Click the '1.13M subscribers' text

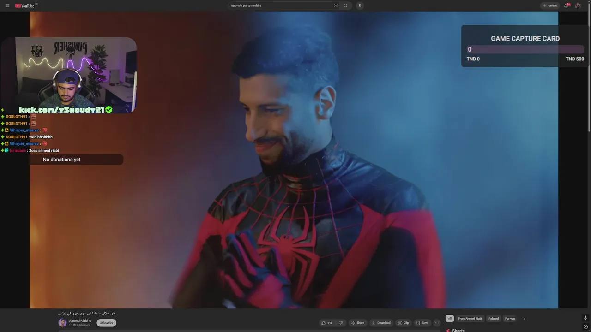(x=79, y=325)
